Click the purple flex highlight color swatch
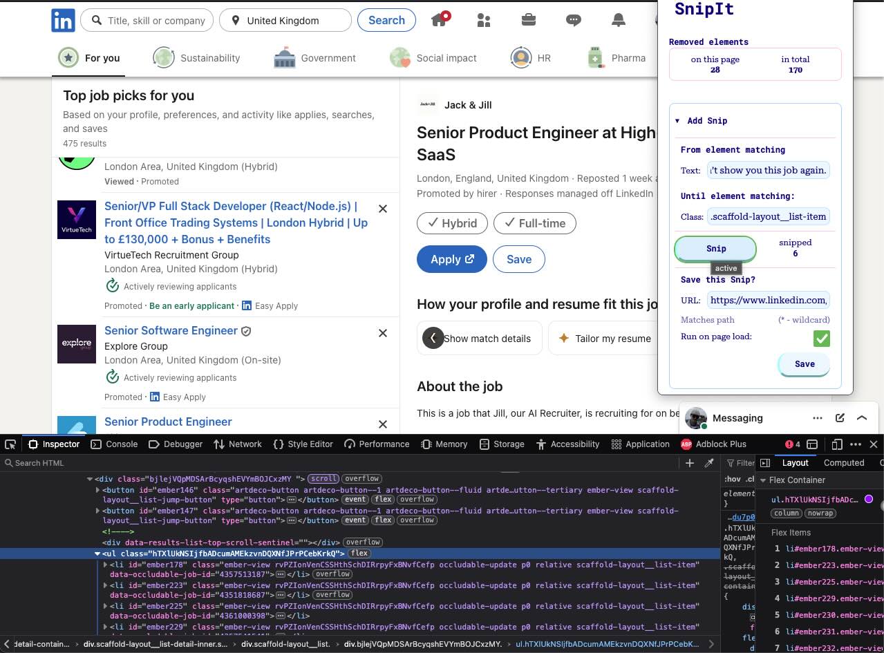884x653 pixels. tap(869, 498)
